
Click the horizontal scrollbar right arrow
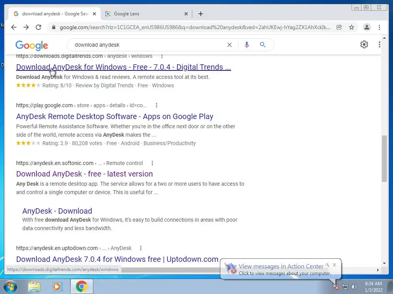pos(378,270)
